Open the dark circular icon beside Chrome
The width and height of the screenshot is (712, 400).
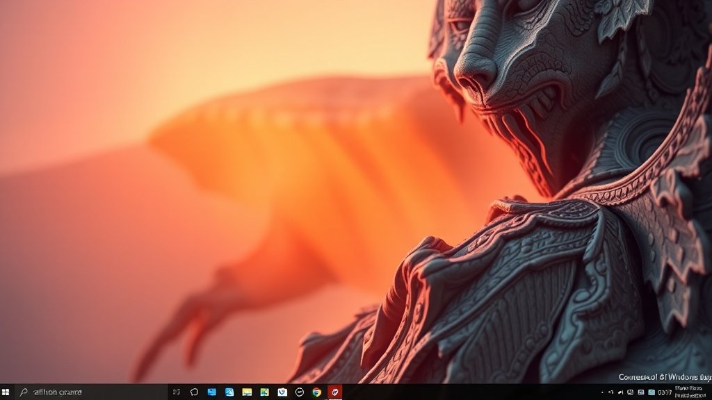point(300,392)
